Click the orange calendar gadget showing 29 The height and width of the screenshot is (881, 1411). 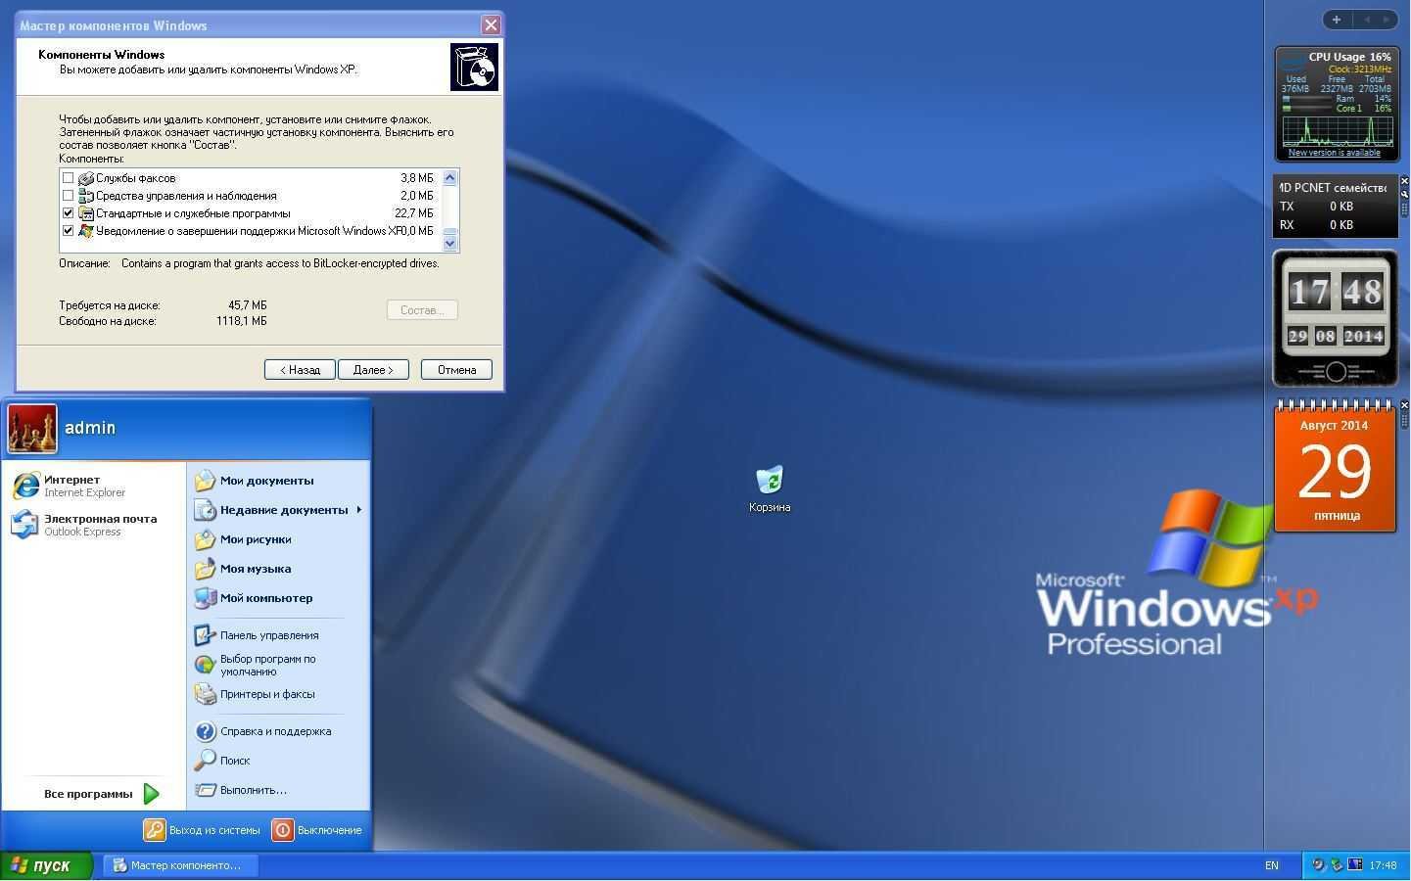coord(1336,468)
